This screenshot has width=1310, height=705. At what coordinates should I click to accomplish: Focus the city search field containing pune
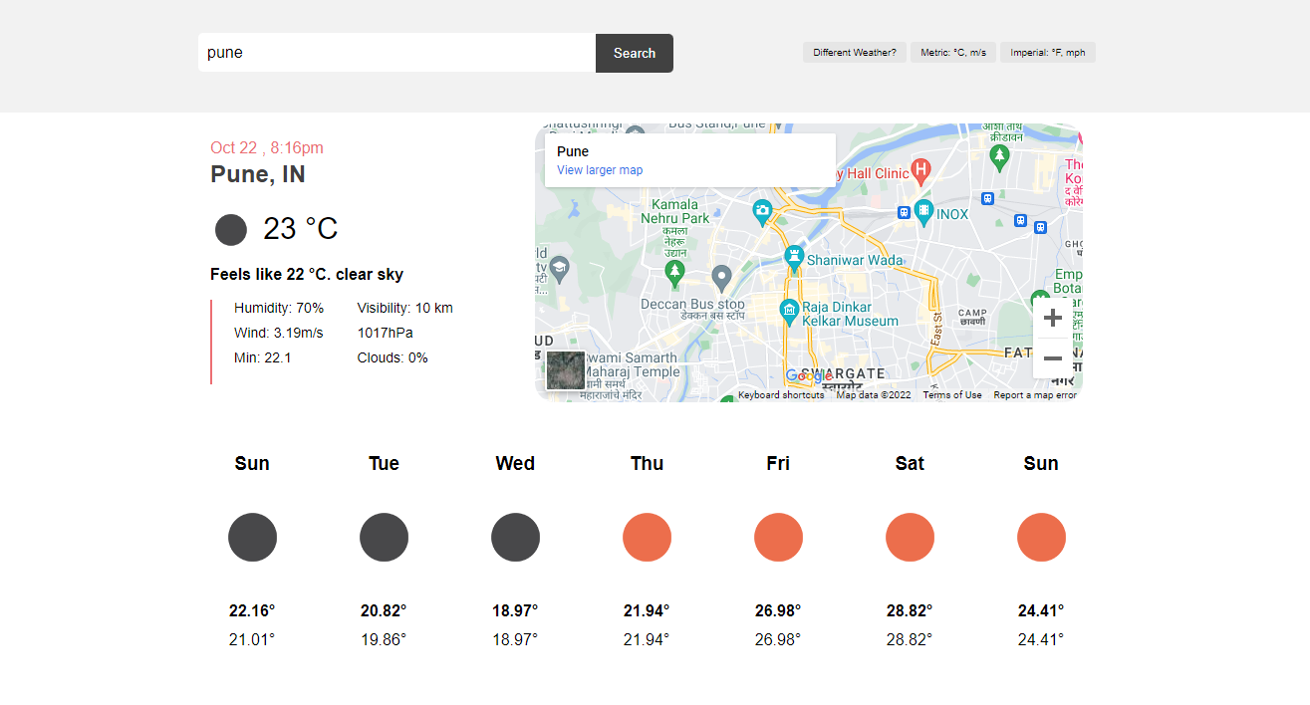pos(396,53)
